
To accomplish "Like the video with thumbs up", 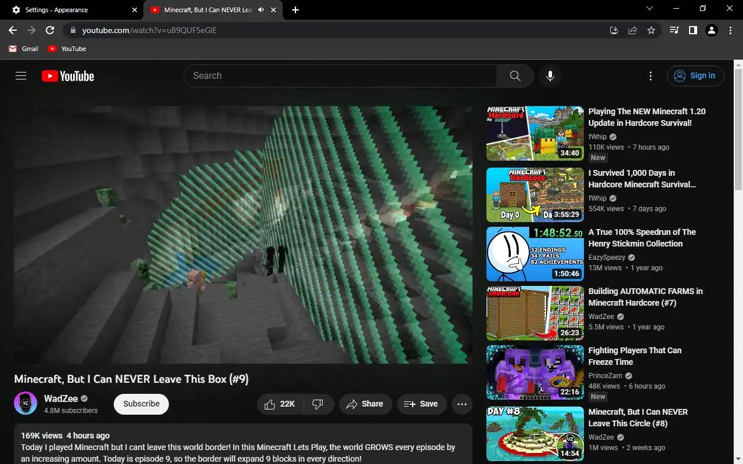I will 280,404.
